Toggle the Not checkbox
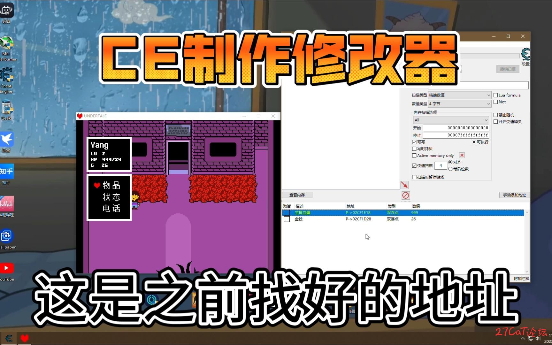The height and width of the screenshot is (345, 552). point(496,102)
